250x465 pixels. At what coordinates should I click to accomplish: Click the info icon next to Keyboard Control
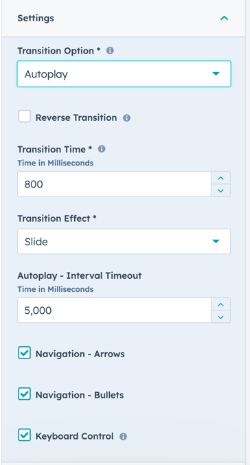click(123, 437)
